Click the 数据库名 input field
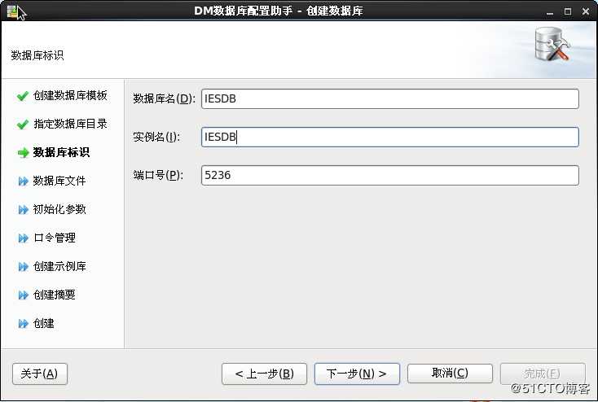 click(x=389, y=99)
